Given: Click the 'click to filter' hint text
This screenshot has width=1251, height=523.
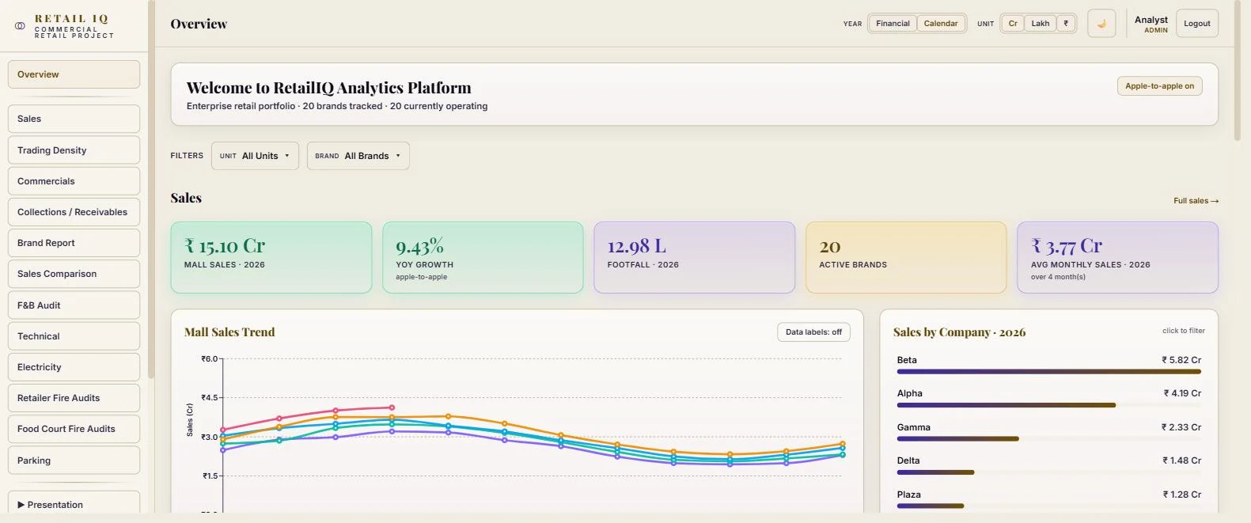Looking at the screenshot, I should tap(1183, 331).
